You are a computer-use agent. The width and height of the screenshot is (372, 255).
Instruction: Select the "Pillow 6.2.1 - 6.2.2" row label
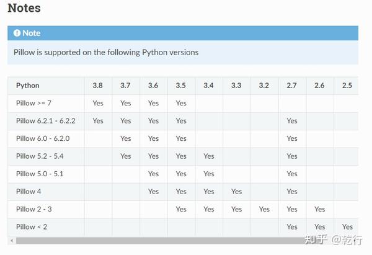(x=46, y=121)
